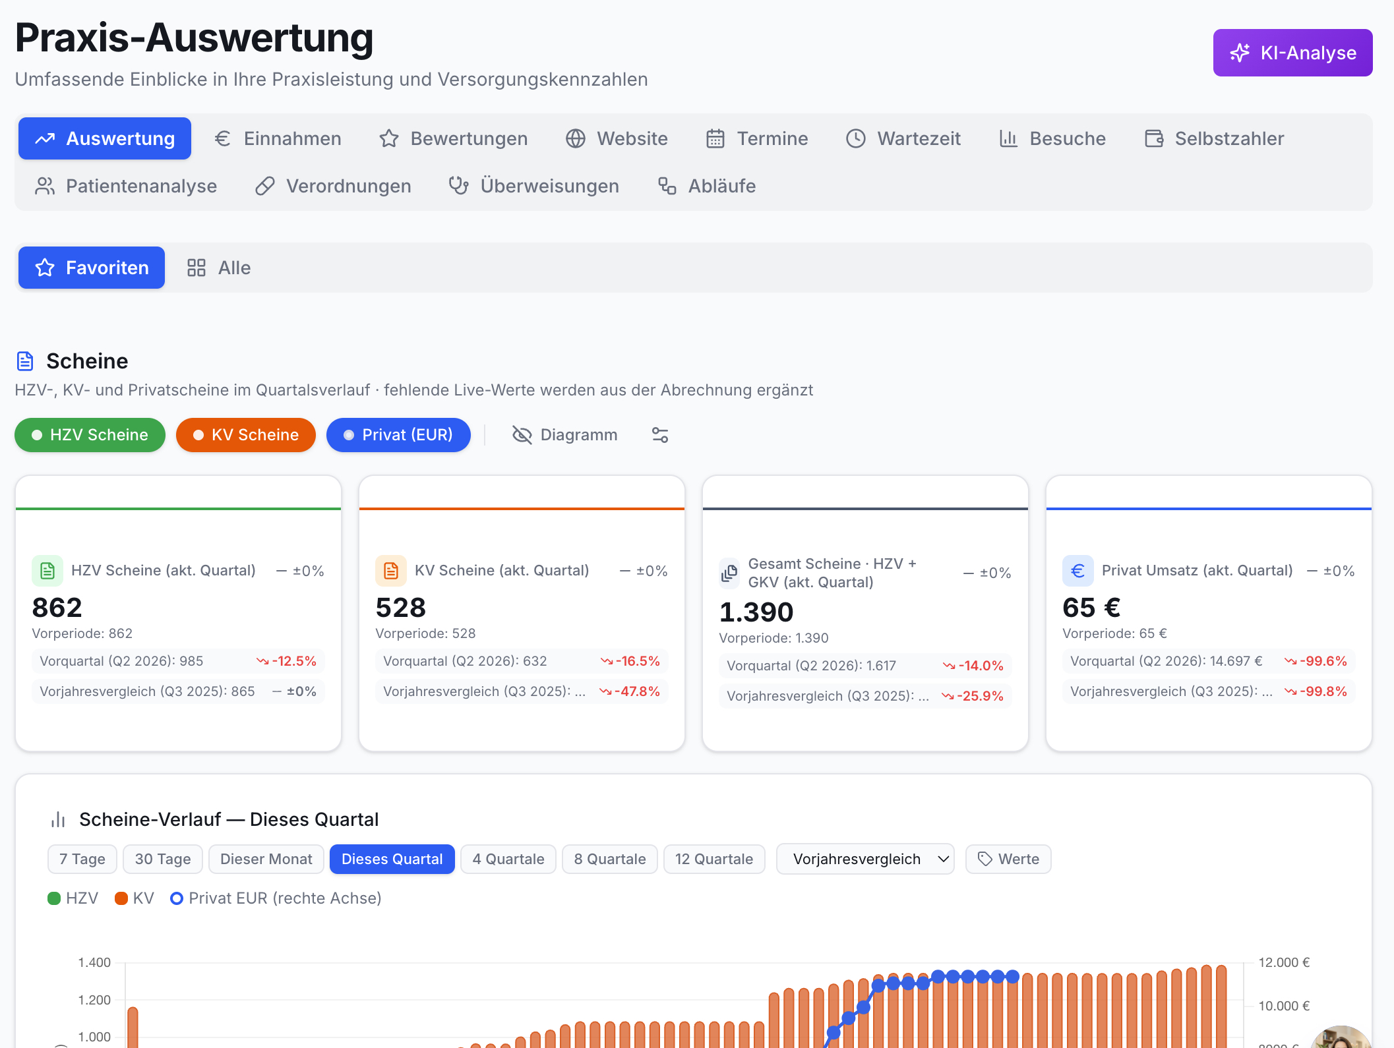Click the Privat EUR legend entry
This screenshot has width=1394, height=1048.
[x=276, y=898]
